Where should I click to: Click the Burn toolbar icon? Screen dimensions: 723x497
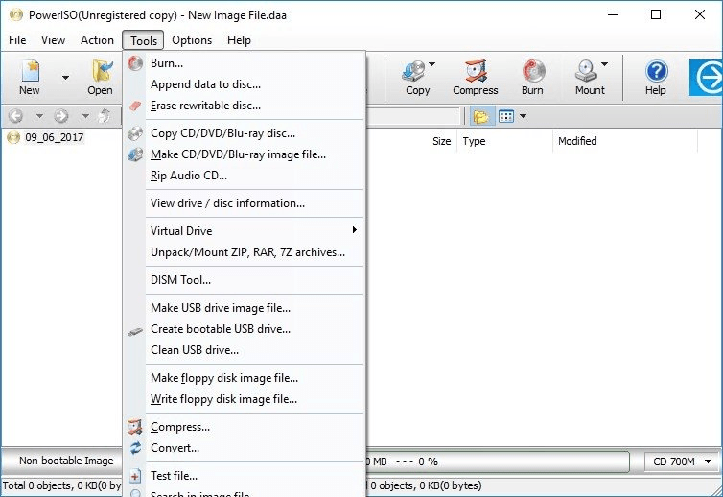click(532, 77)
